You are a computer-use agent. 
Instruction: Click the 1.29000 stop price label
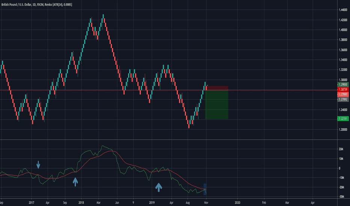pyautogui.click(x=343, y=85)
